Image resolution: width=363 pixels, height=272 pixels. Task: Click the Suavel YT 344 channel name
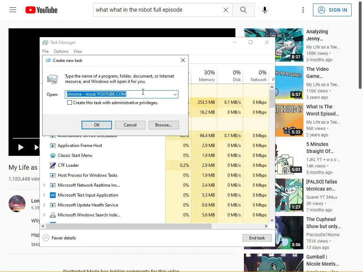322,197
